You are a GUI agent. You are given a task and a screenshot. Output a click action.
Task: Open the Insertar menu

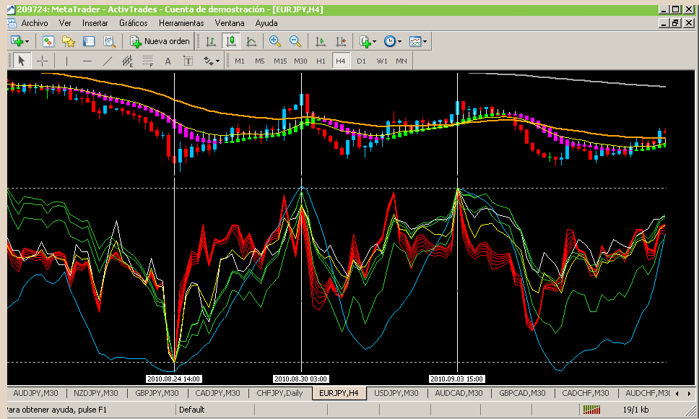click(x=95, y=23)
